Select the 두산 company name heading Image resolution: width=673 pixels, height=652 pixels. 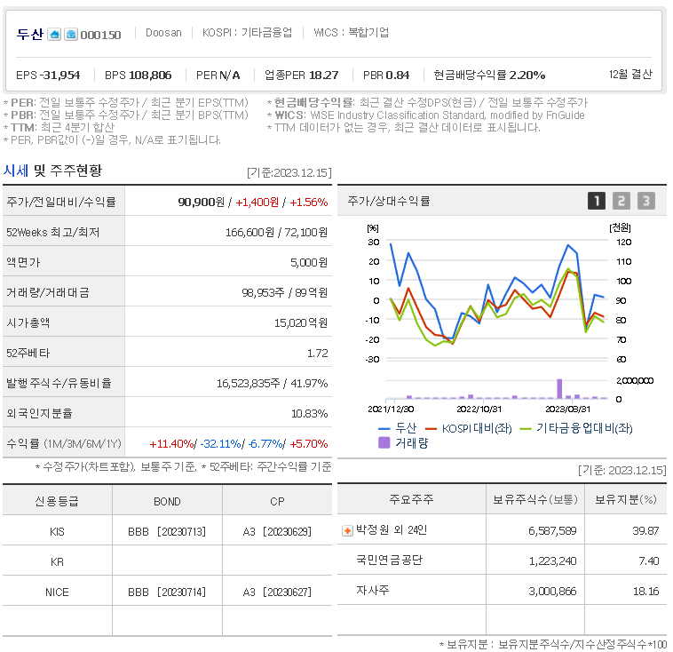click(29, 34)
